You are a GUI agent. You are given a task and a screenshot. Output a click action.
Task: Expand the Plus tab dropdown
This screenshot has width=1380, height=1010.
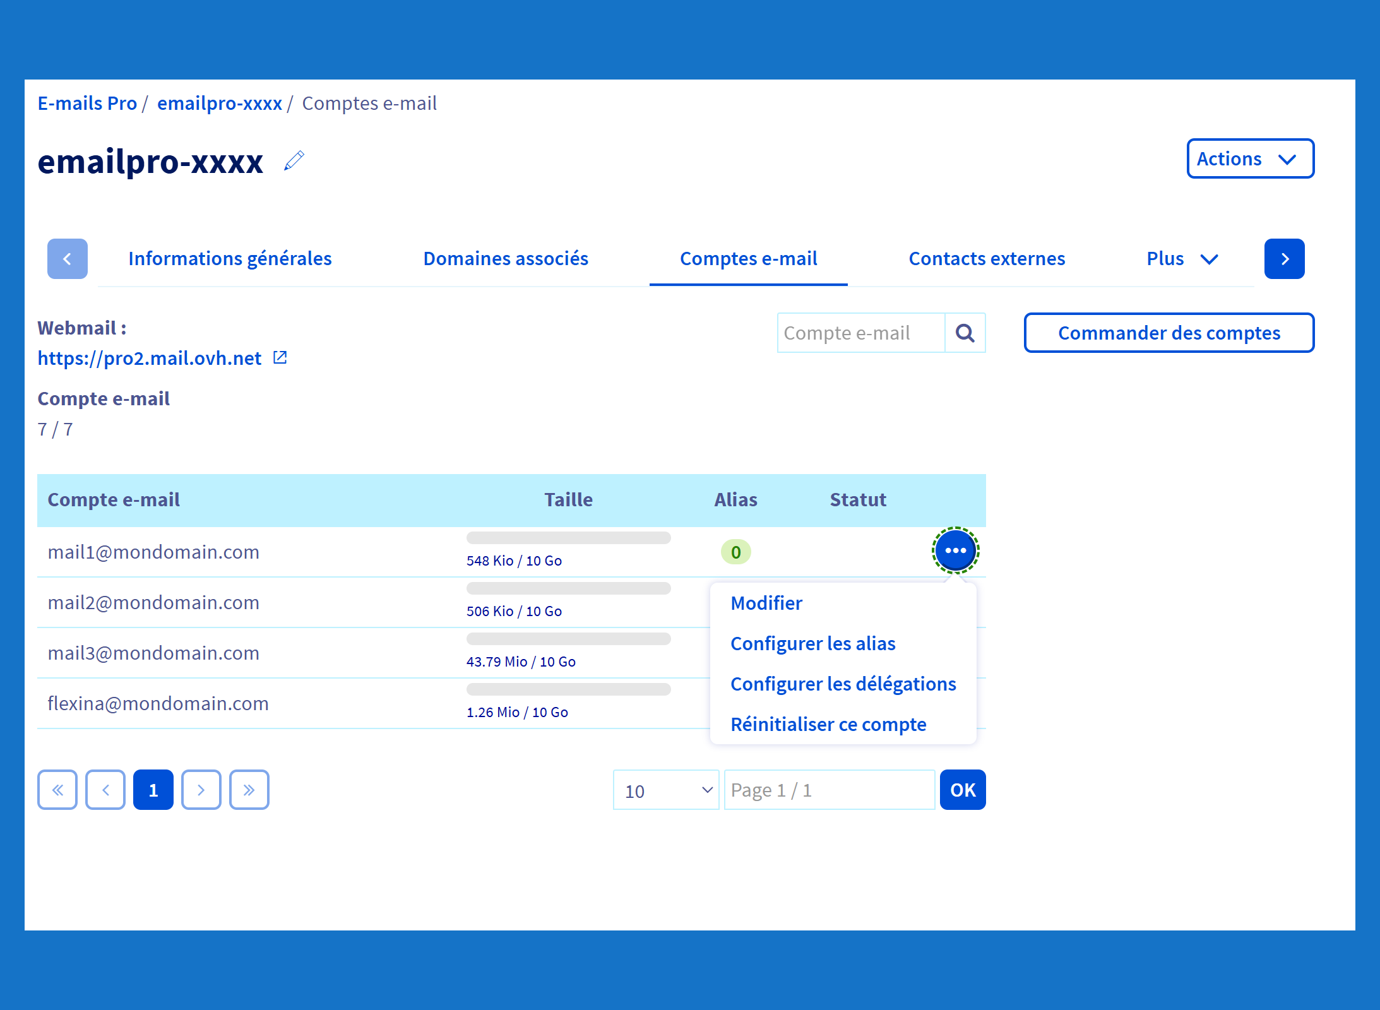1182,259
